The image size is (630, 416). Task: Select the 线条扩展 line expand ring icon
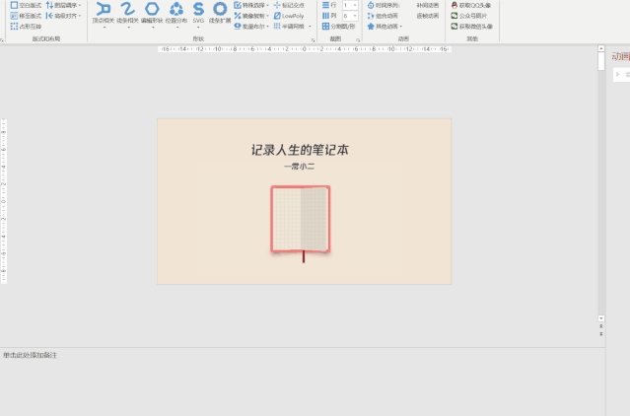point(220,9)
